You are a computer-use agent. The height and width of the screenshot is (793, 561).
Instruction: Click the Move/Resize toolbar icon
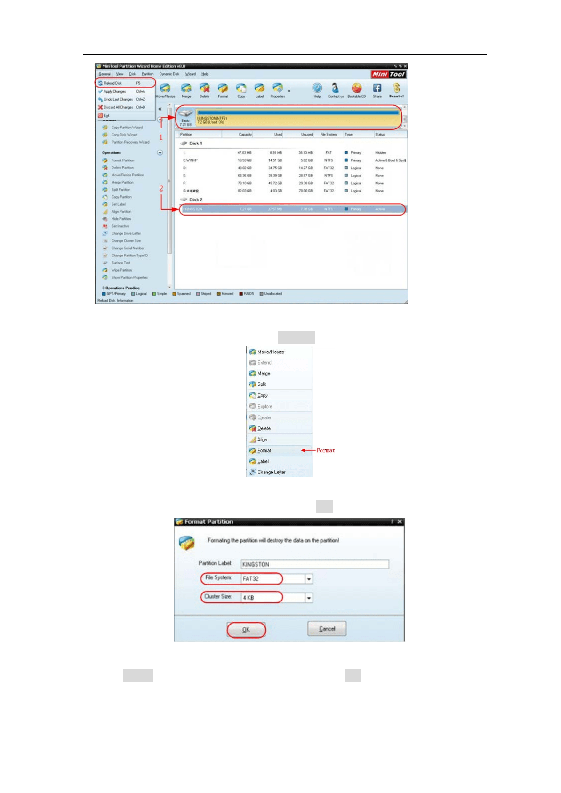[x=165, y=90]
